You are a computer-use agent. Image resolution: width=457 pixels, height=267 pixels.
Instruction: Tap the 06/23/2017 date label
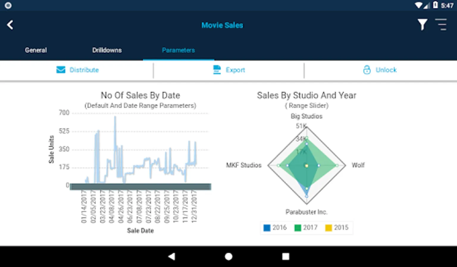click(130, 206)
